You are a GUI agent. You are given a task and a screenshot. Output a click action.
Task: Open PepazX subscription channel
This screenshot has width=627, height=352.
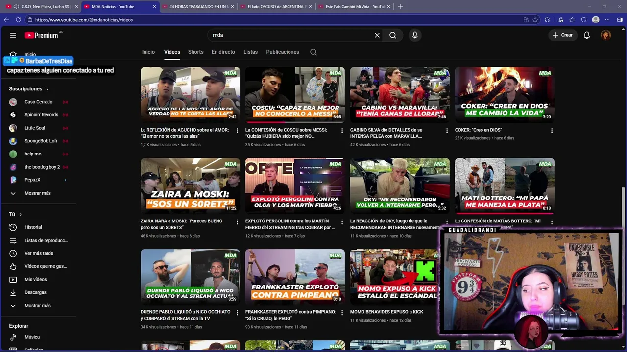pyautogui.click(x=38, y=180)
